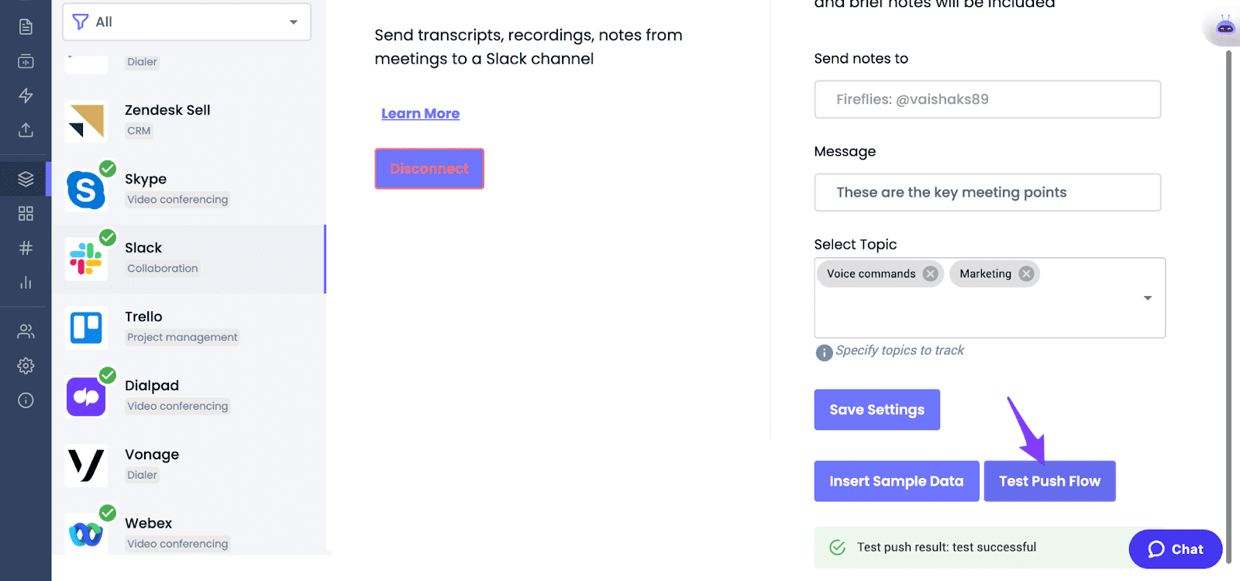Open the Notebook transcripts panel

click(26, 26)
